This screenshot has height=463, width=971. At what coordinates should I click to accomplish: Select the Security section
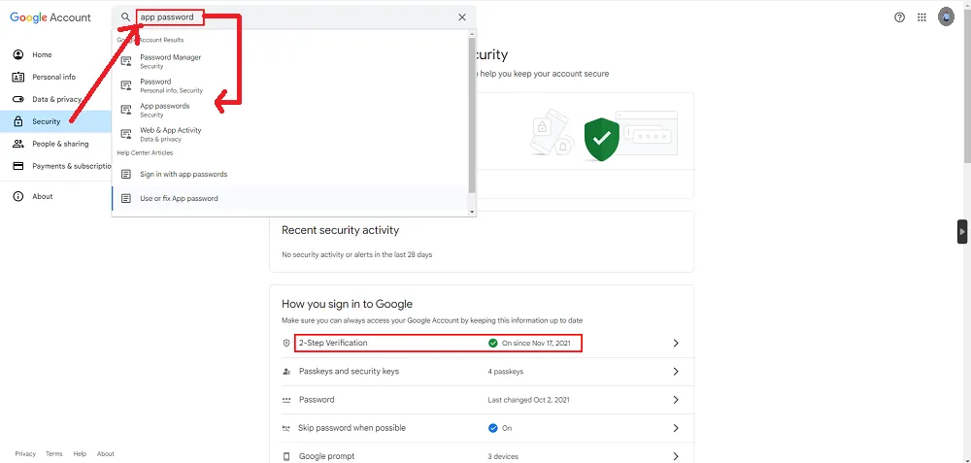point(47,121)
